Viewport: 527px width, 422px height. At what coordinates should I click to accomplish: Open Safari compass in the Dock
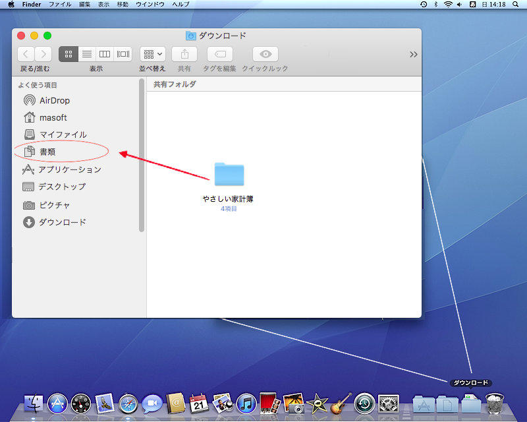tap(128, 403)
